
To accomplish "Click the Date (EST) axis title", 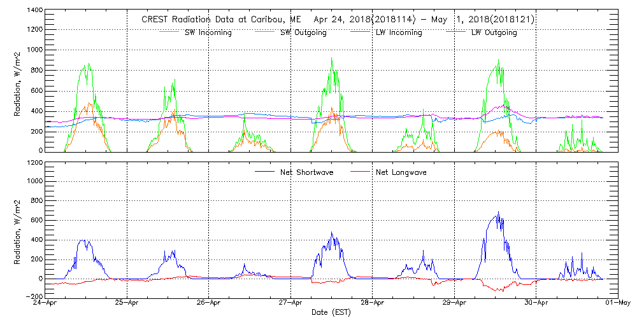I will pyautogui.click(x=332, y=312).
